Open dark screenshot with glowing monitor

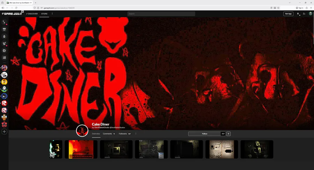(x=116, y=149)
